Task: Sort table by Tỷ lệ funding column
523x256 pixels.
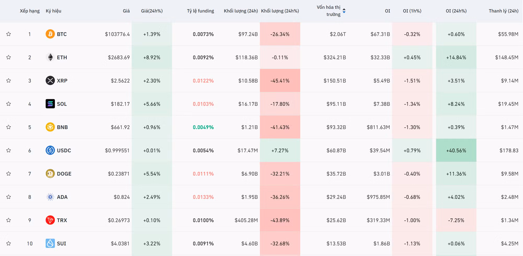Action: [x=200, y=11]
